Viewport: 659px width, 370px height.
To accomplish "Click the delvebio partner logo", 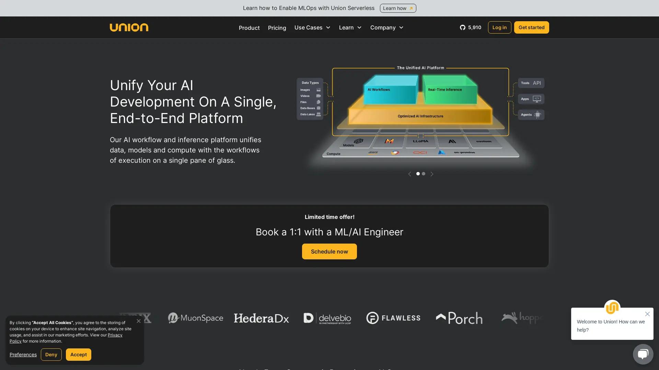I will point(327,318).
